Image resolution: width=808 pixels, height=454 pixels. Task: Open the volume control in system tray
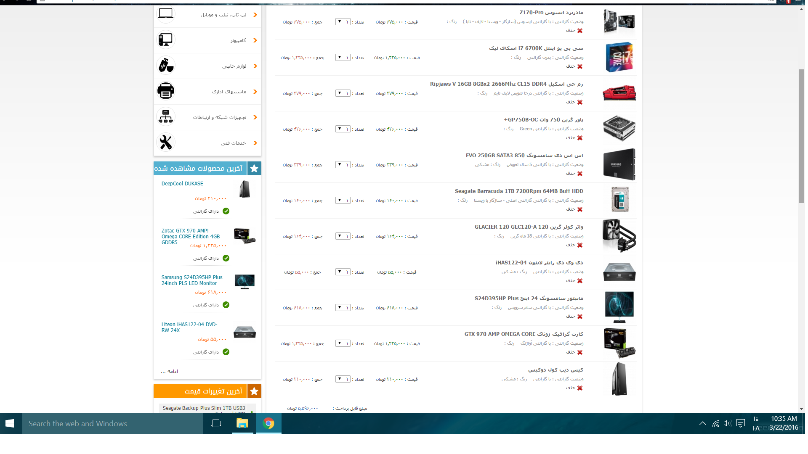pos(728,423)
